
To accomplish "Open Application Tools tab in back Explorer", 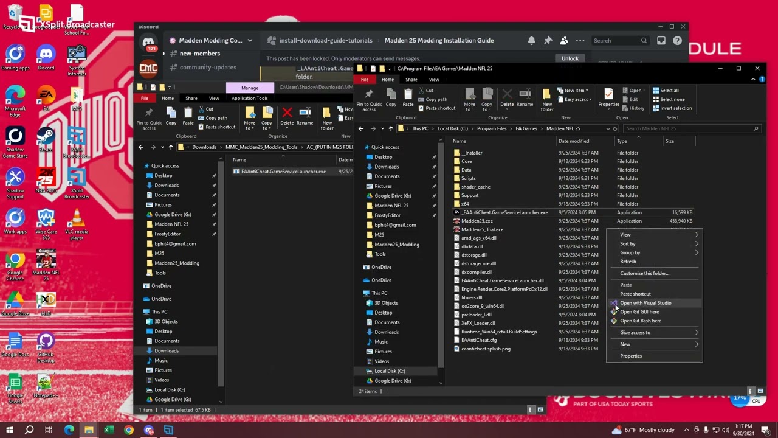I will tap(249, 98).
